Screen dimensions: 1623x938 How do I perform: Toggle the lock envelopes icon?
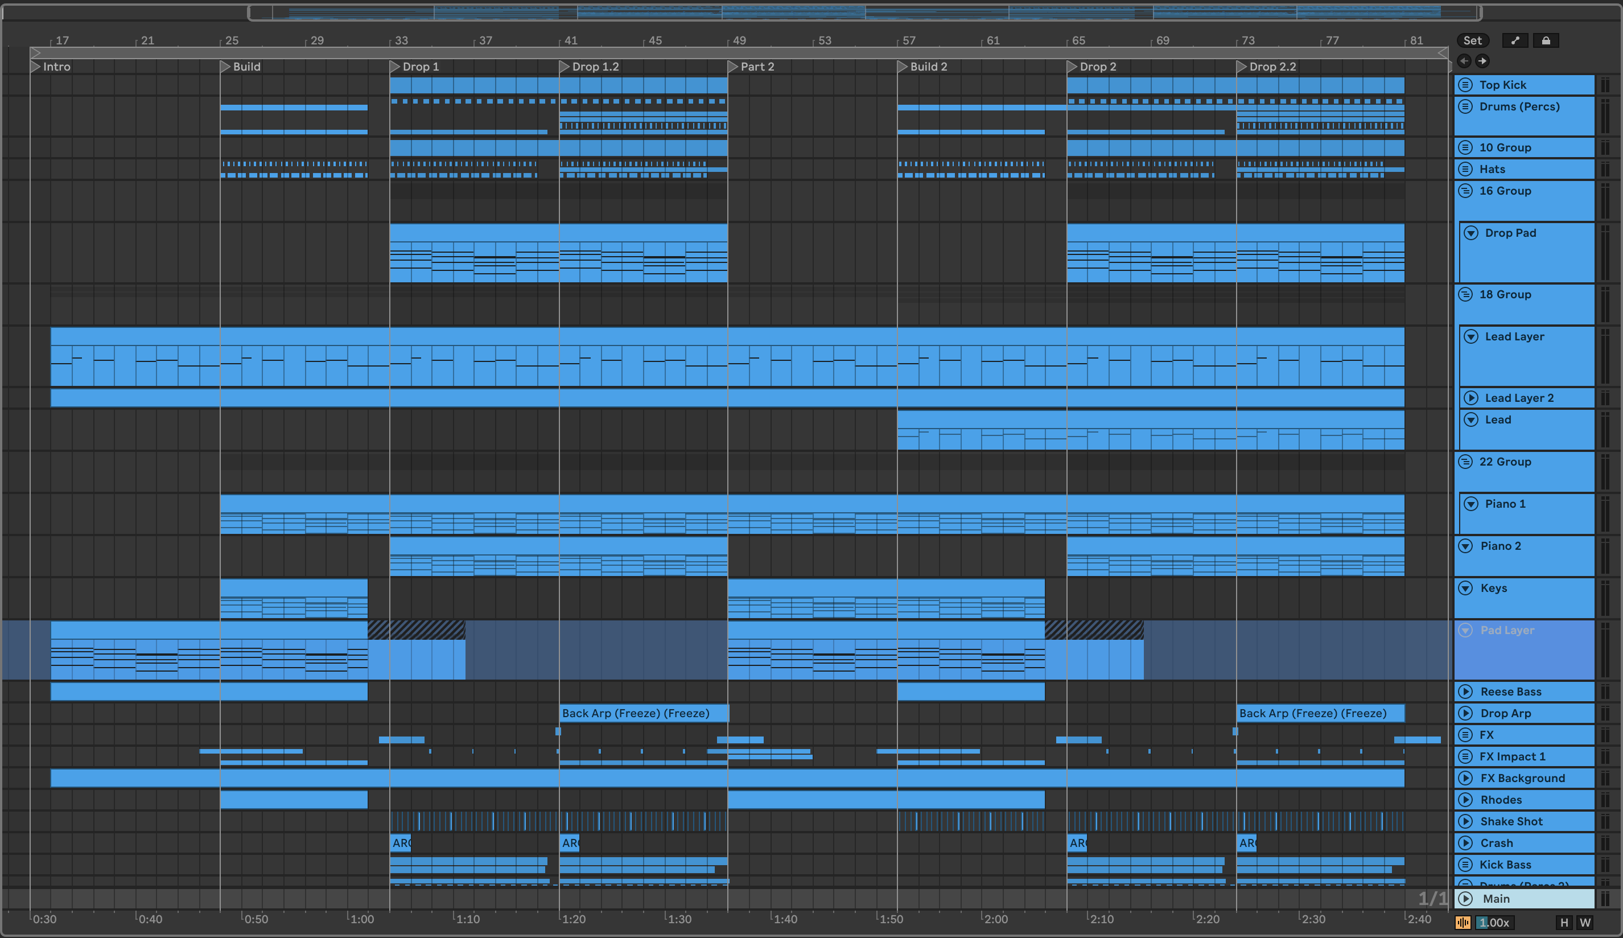pyautogui.click(x=1546, y=40)
